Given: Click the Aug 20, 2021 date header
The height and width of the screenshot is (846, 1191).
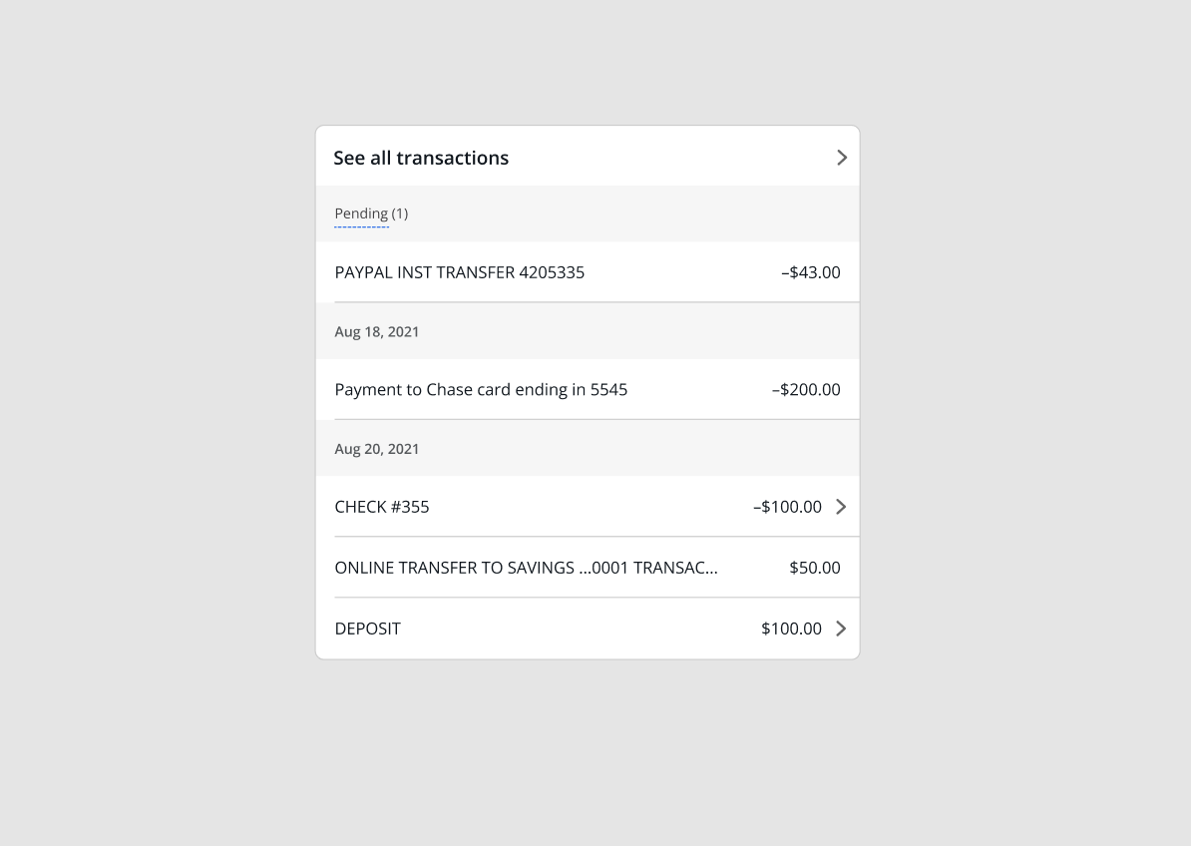Looking at the screenshot, I should click(376, 449).
